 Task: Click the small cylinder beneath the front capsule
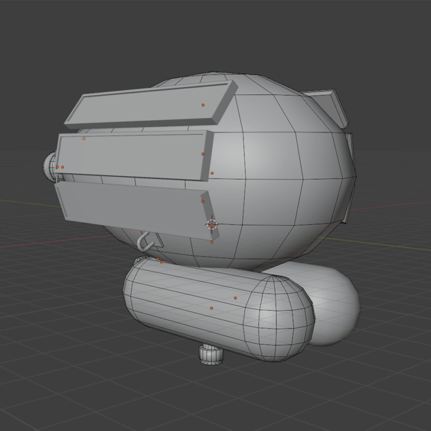[211, 355]
